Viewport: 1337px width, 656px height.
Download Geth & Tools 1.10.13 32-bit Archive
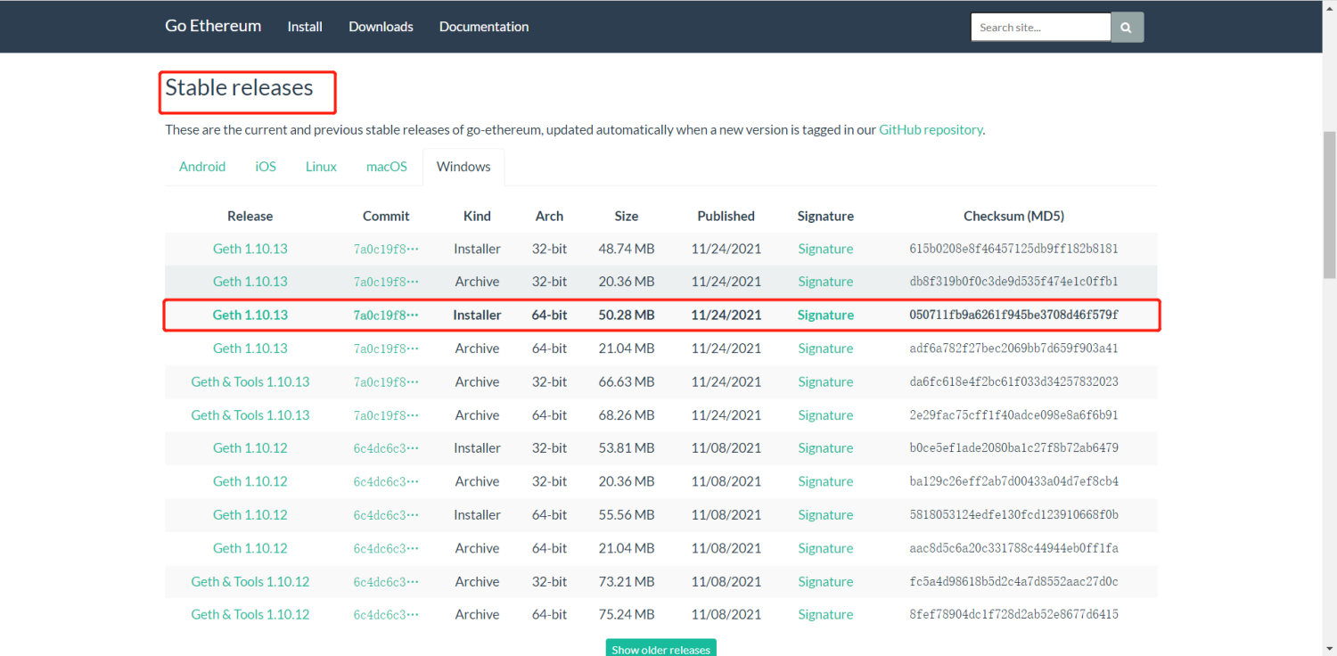tap(250, 381)
